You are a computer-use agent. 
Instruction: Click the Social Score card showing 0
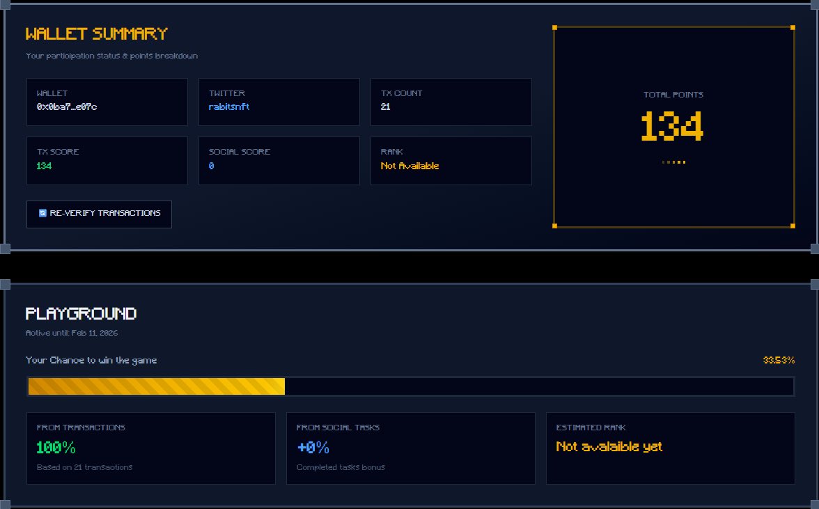pos(279,160)
